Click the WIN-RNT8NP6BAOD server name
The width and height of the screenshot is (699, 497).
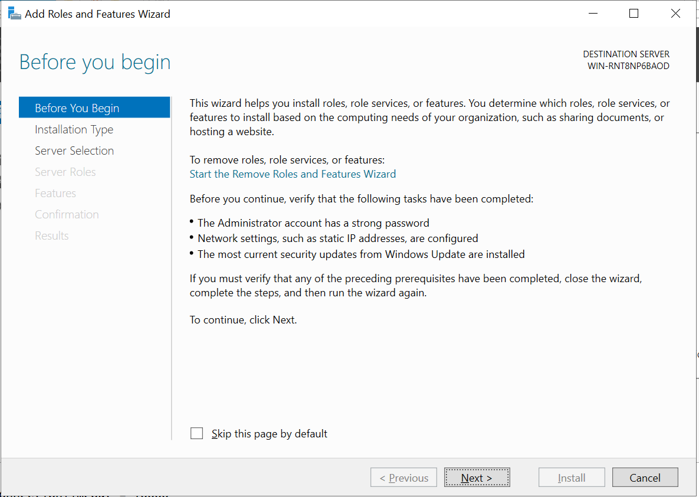pyautogui.click(x=628, y=66)
